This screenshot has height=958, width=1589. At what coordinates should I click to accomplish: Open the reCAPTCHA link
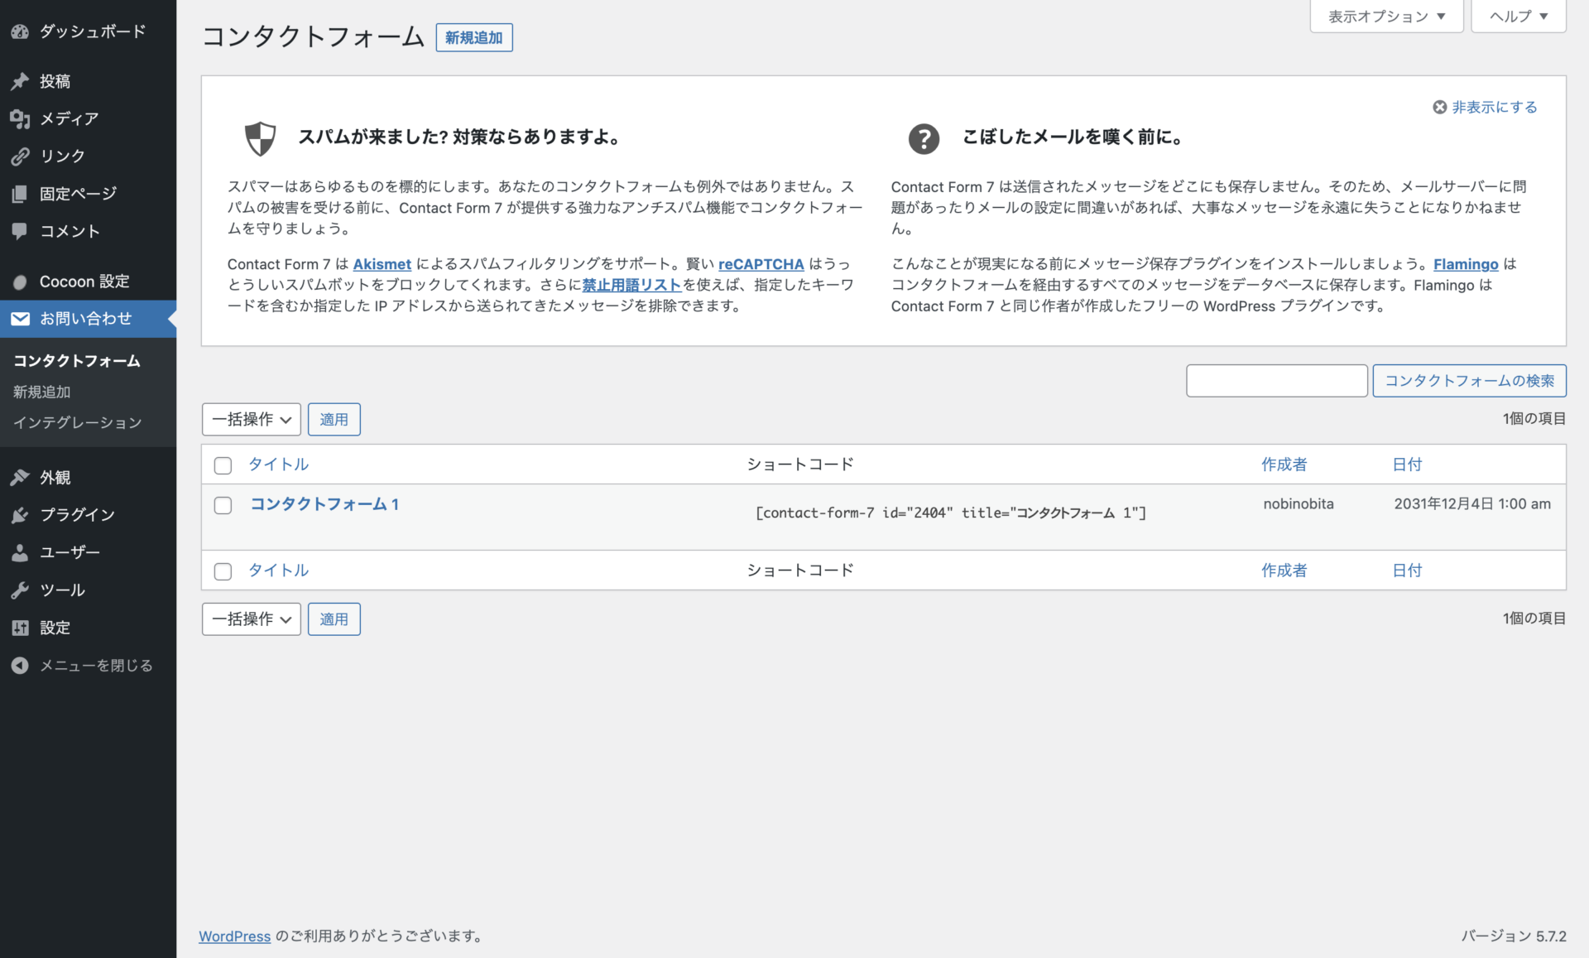[x=761, y=264]
